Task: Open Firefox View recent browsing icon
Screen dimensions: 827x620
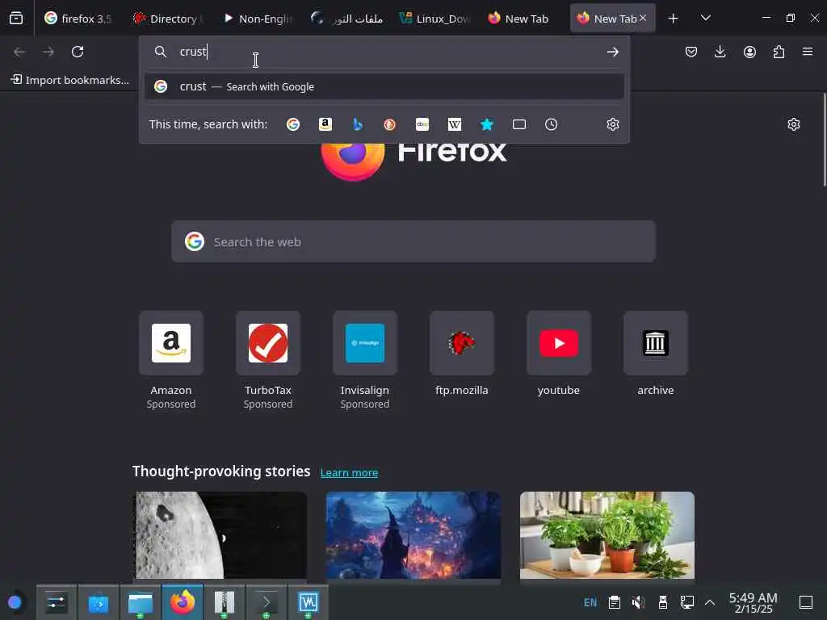Action: click(16, 19)
